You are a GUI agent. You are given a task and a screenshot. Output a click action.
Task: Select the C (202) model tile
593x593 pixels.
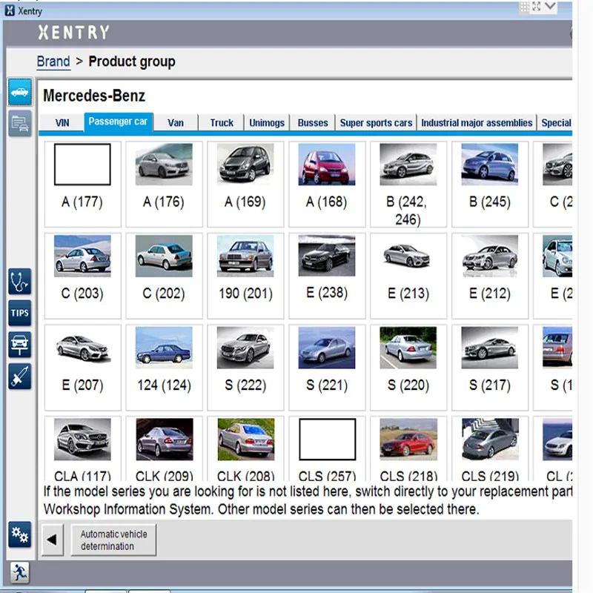click(x=164, y=276)
